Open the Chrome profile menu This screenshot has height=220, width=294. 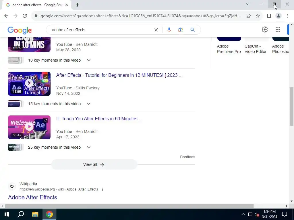click(278, 16)
